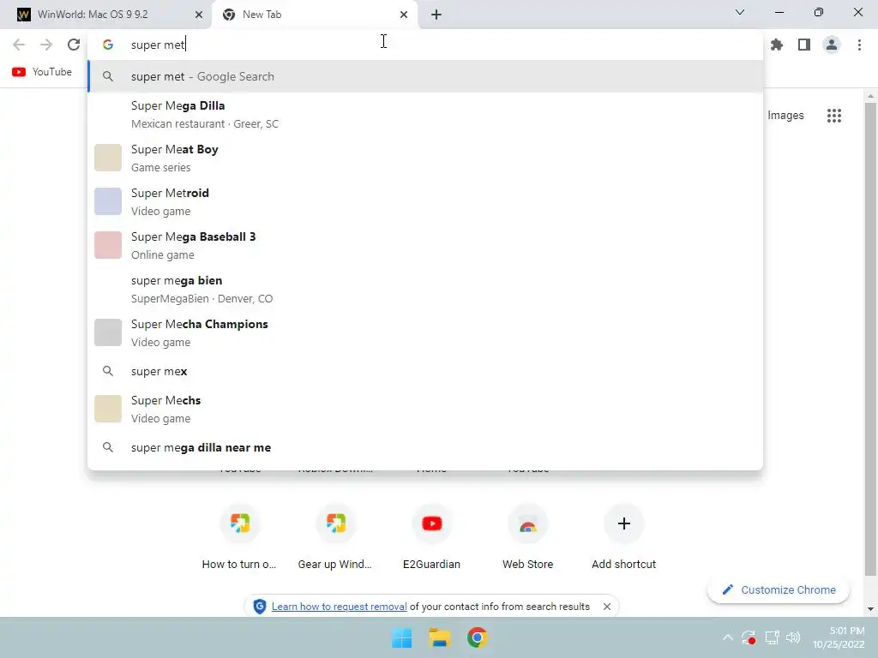The height and width of the screenshot is (658, 878).
Task: Pick the Super Mechs suggestion
Action: (x=425, y=409)
